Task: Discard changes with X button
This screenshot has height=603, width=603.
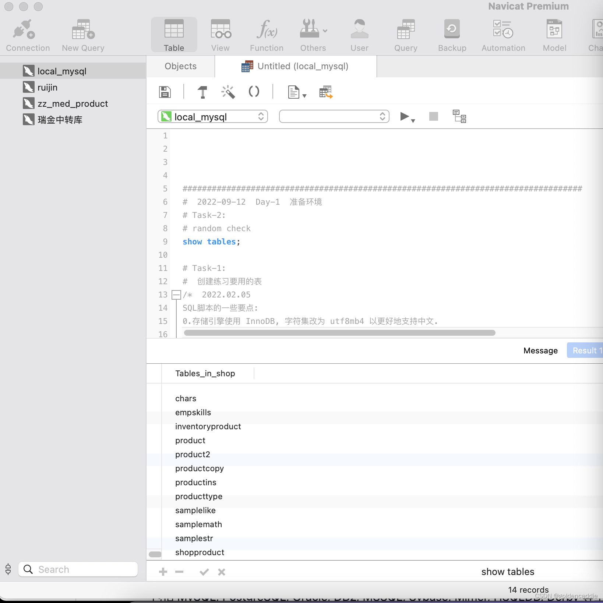Action: click(222, 572)
